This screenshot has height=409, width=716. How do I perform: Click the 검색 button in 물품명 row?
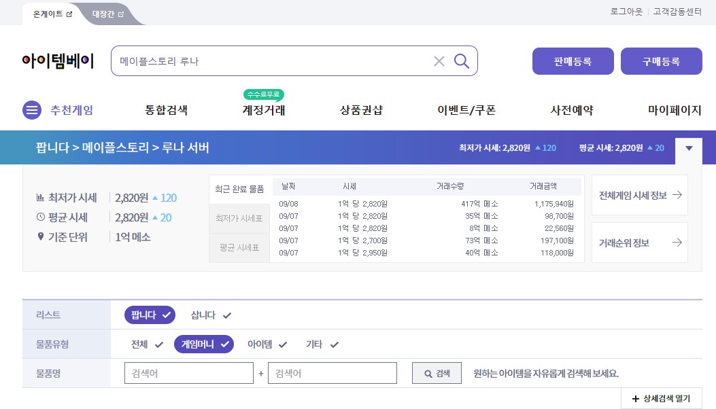tap(437, 374)
